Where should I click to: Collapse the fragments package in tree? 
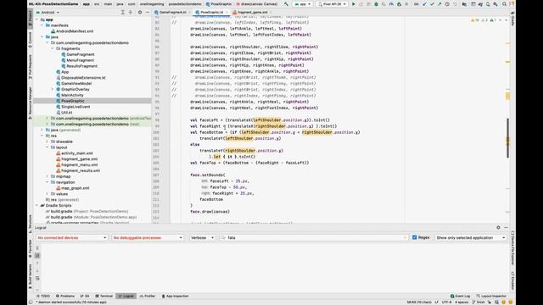click(53, 49)
